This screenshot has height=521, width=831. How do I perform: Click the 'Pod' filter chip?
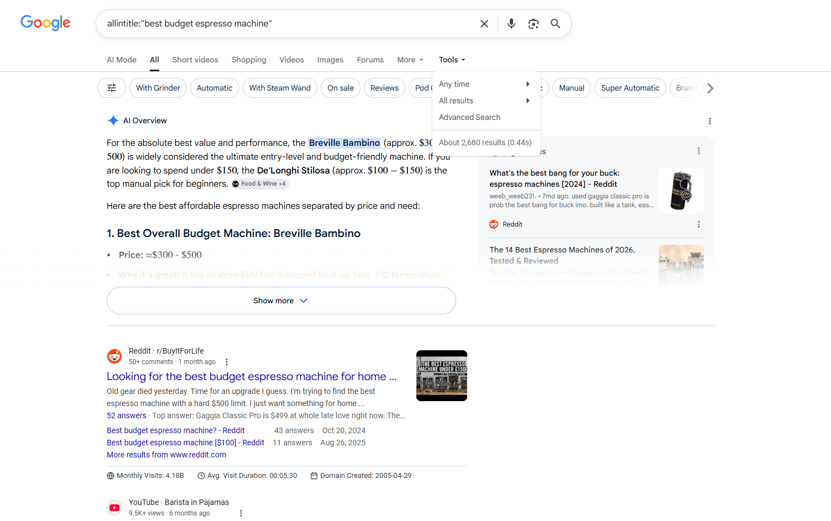(x=421, y=88)
